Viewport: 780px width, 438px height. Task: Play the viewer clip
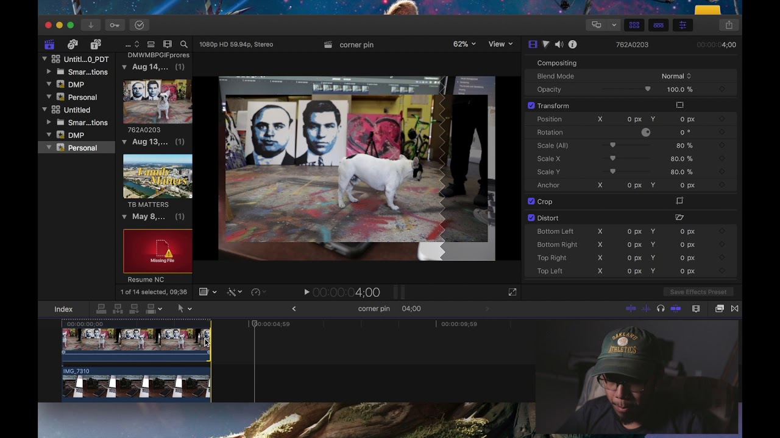point(307,292)
